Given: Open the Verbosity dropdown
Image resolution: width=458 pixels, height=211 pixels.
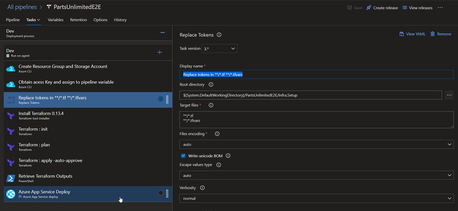Looking at the screenshot, I should point(317,198).
